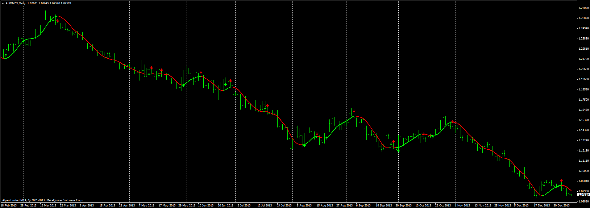The image size is (590, 208).
Task: Click price level 1.12190 on the price axis
Action: 584,151
